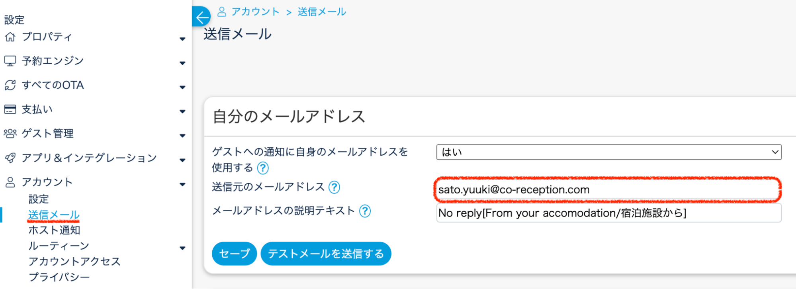Screen dimensions: 796x289
Task: Click the セーブ button
Action: [234, 254]
